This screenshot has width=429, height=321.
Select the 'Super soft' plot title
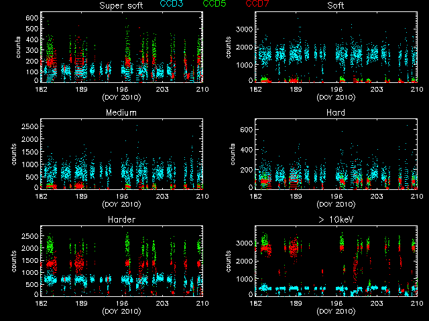tap(121, 5)
